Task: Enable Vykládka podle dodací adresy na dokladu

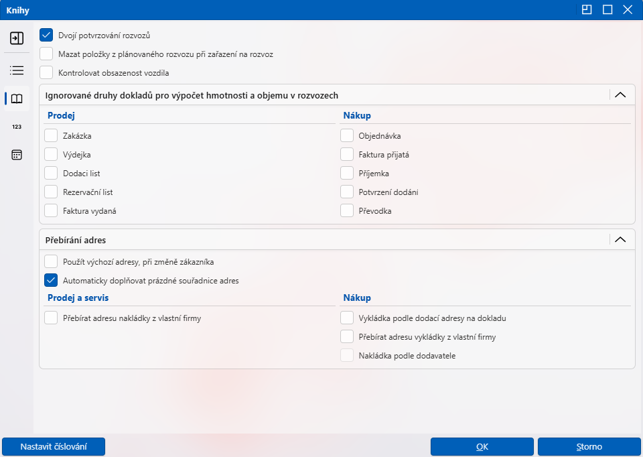Action: [347, 318]
